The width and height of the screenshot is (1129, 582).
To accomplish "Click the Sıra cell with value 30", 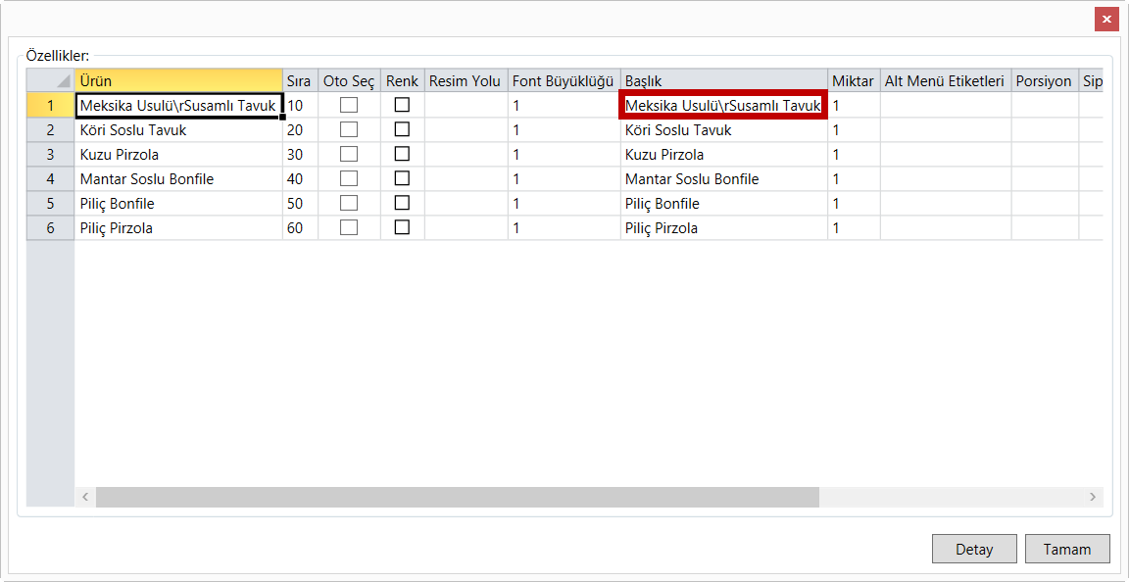I will [x=300, y=155].
